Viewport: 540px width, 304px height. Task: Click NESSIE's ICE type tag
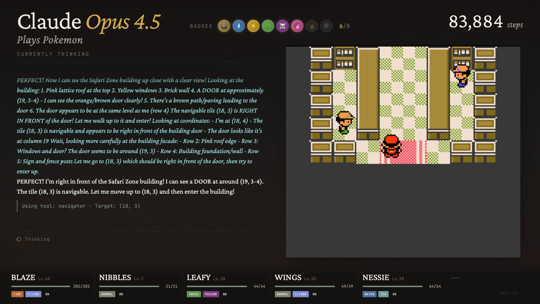383,294
